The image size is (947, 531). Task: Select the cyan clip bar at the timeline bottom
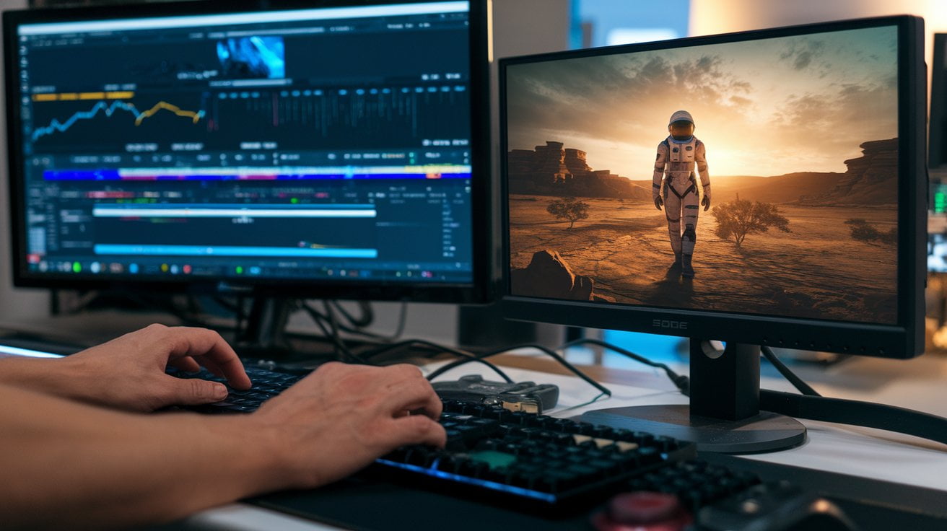click(235, 250)
